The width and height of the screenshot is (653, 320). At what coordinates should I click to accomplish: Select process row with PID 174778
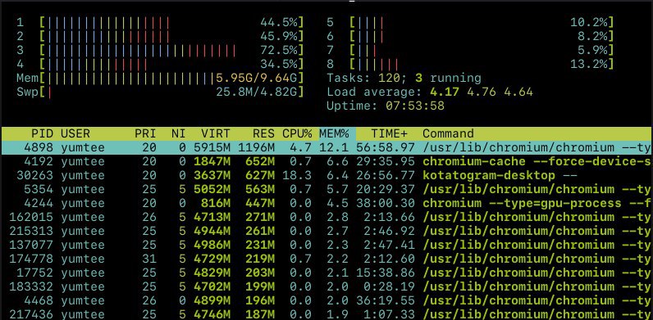pyautogui.click(x=326, y=259)
